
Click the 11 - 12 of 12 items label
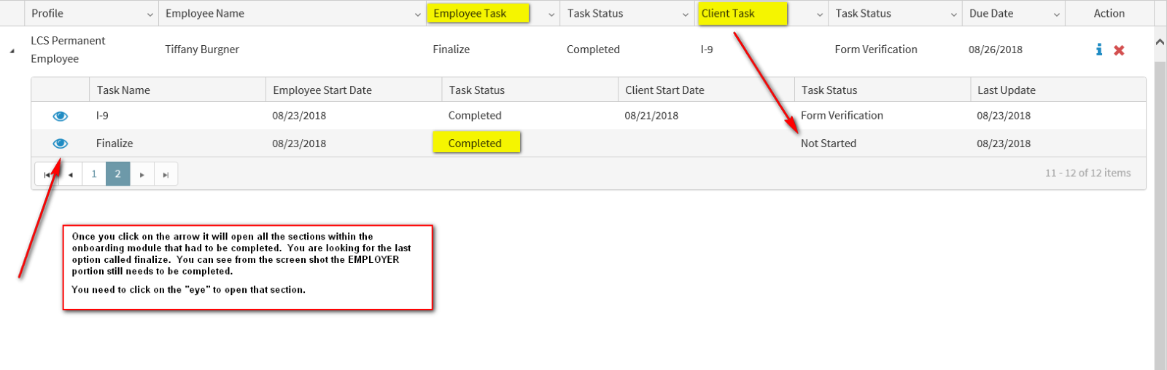1087,173
